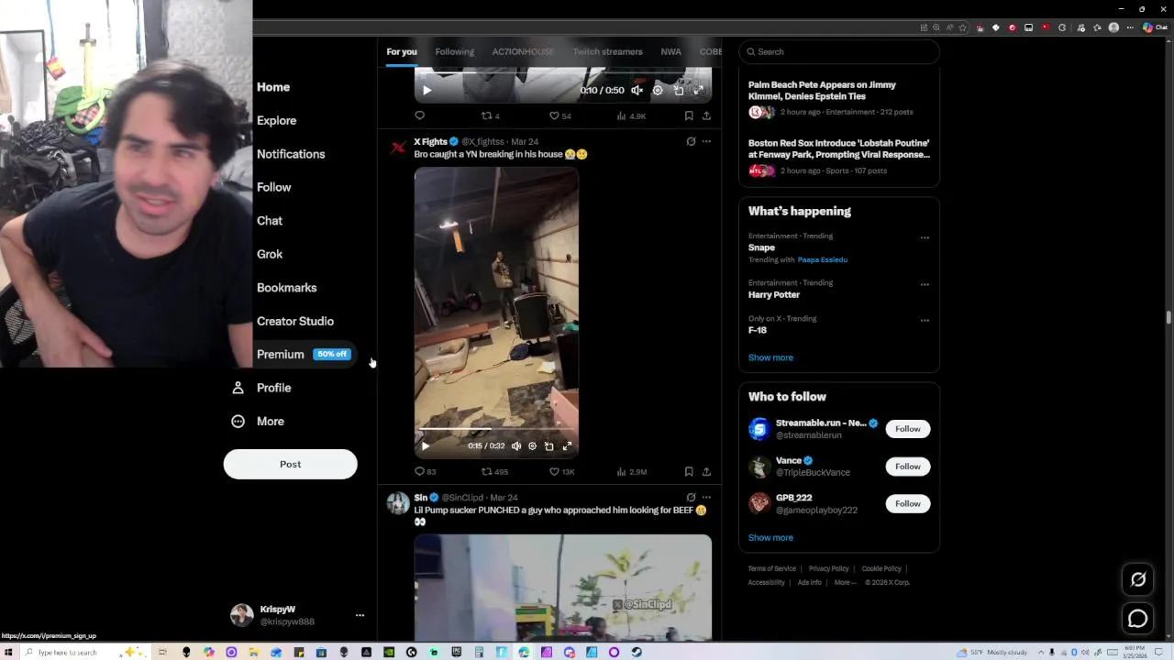Switch to the AC7IONHOUSE tab
Viewport: 1174px width, 660px height.
click(523, 52)
